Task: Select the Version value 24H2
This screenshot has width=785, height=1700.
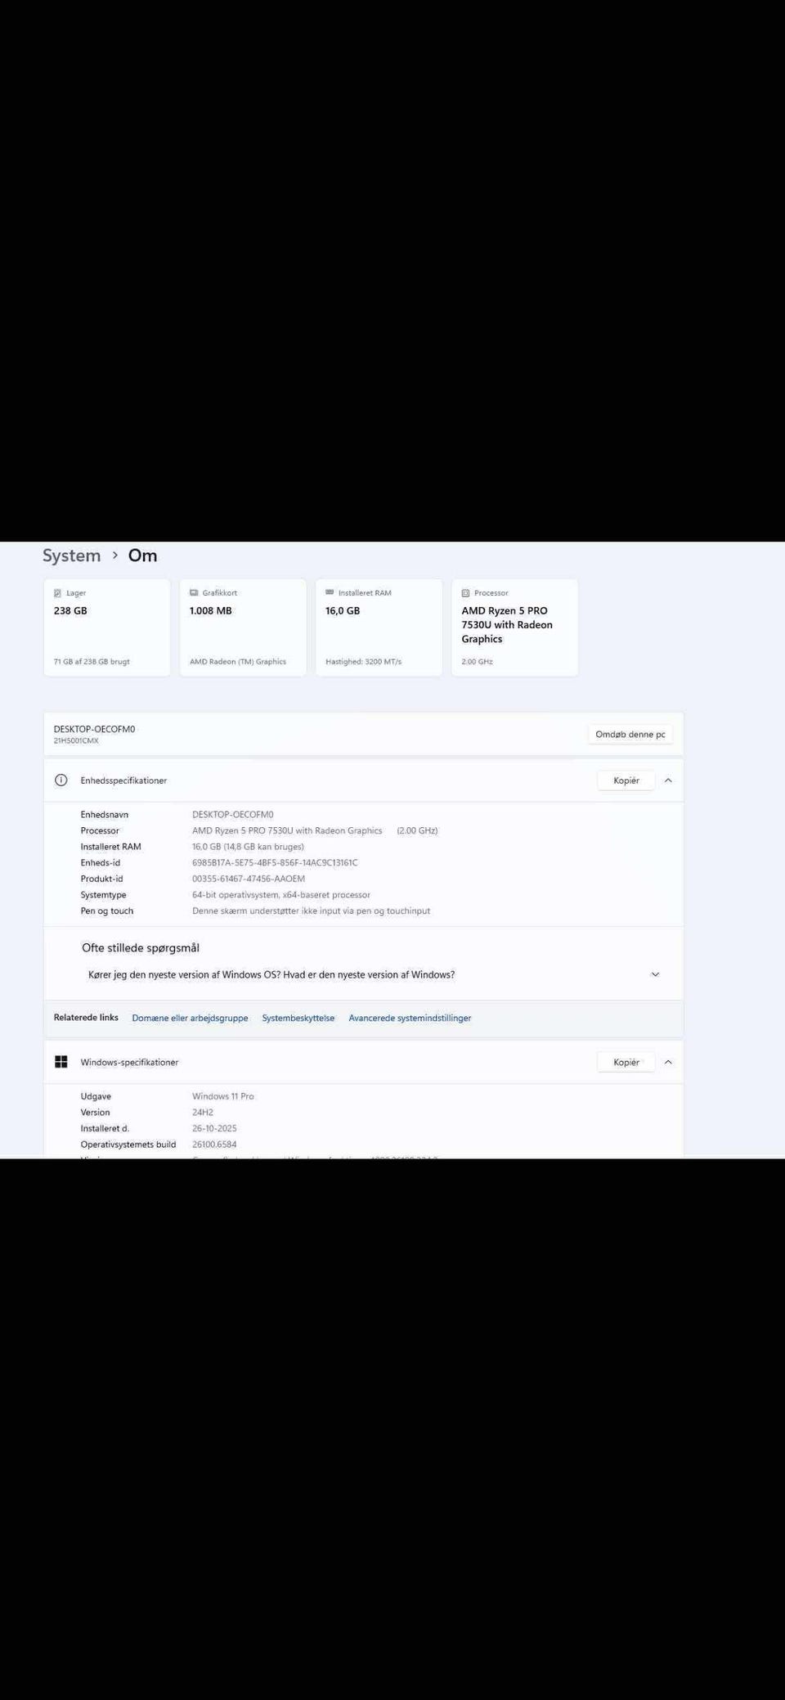Action: pos(203,1113)
